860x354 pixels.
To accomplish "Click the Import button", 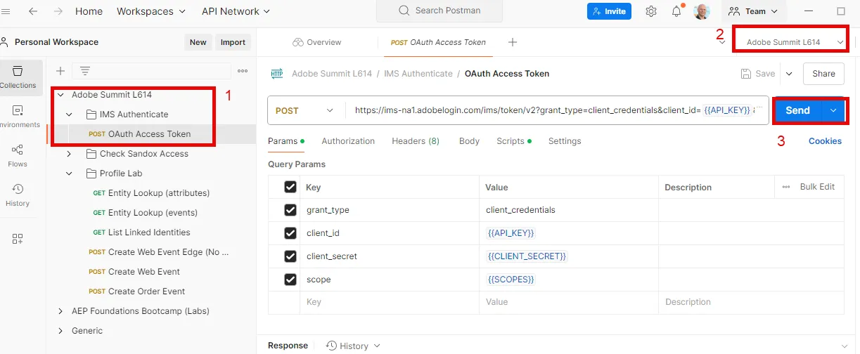I will 233,42.
